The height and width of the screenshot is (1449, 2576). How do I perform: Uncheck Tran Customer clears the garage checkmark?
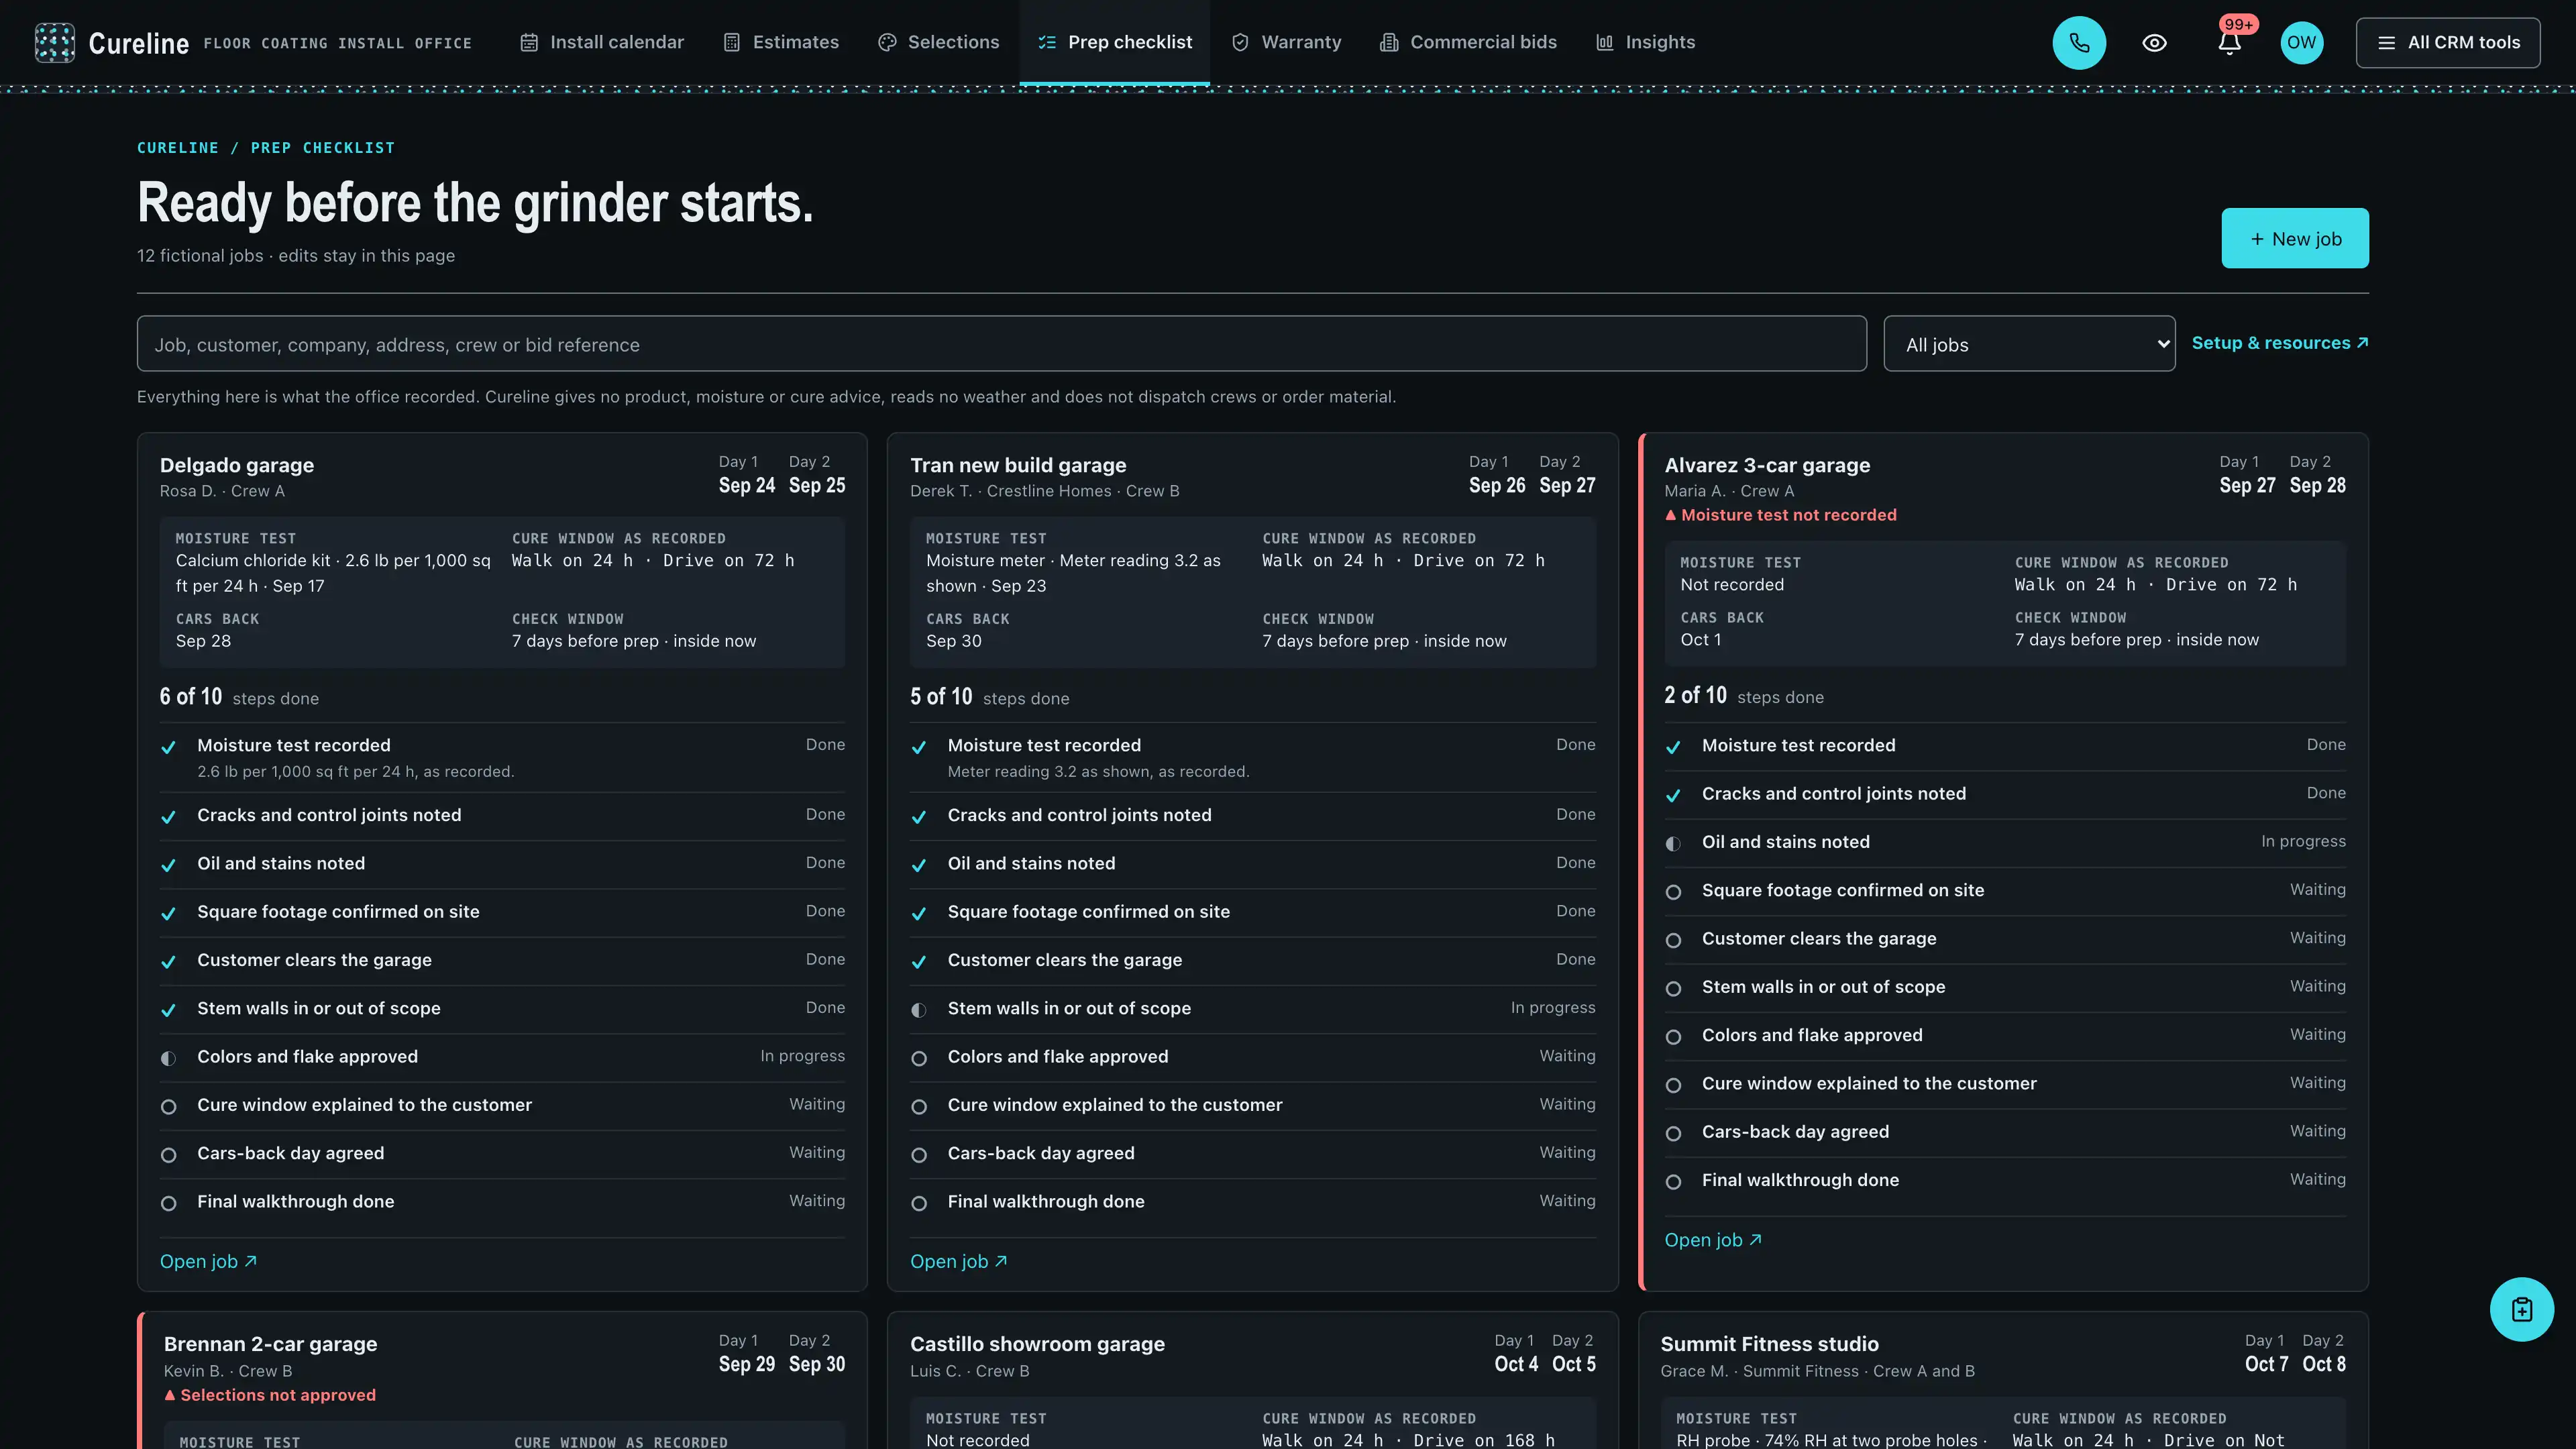tap(919, 962)
